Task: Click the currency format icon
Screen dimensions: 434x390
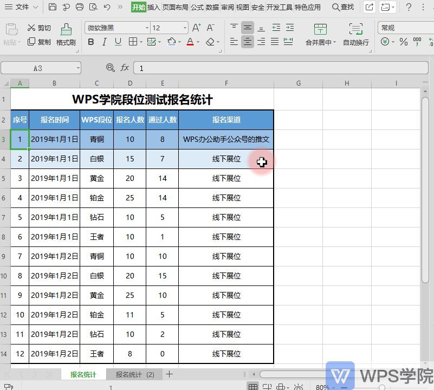Action: point(385,42)
